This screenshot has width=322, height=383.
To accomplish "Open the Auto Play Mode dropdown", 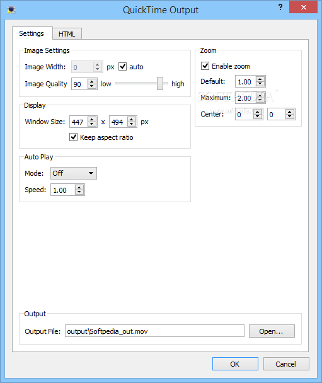I will (74, 173).
